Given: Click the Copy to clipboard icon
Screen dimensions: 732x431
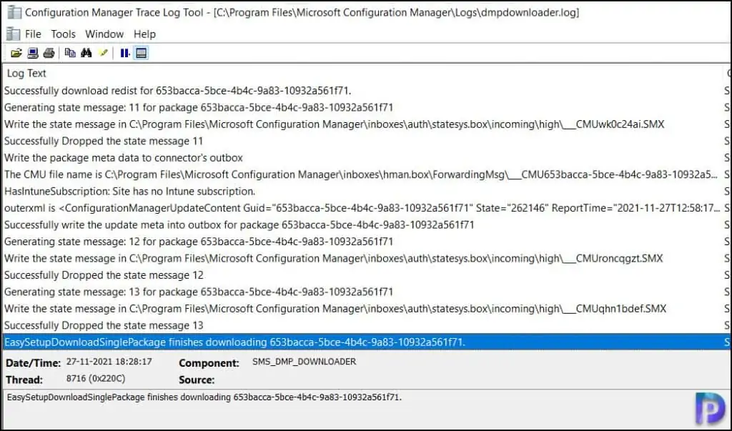Looking at the screenshot, I should [70, 53].
